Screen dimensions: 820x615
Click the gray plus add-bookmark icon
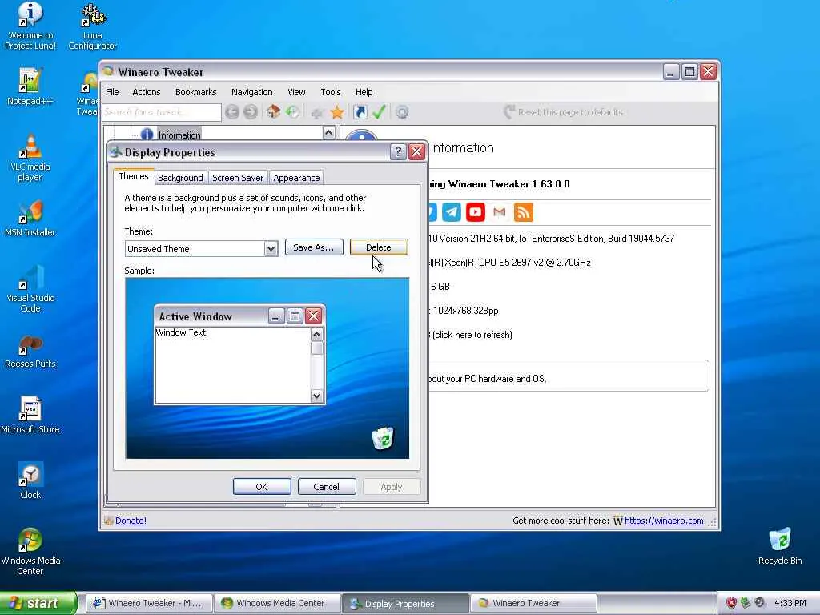point(317,112)
